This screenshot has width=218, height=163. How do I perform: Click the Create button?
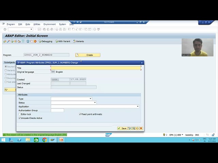coord(88,55)
